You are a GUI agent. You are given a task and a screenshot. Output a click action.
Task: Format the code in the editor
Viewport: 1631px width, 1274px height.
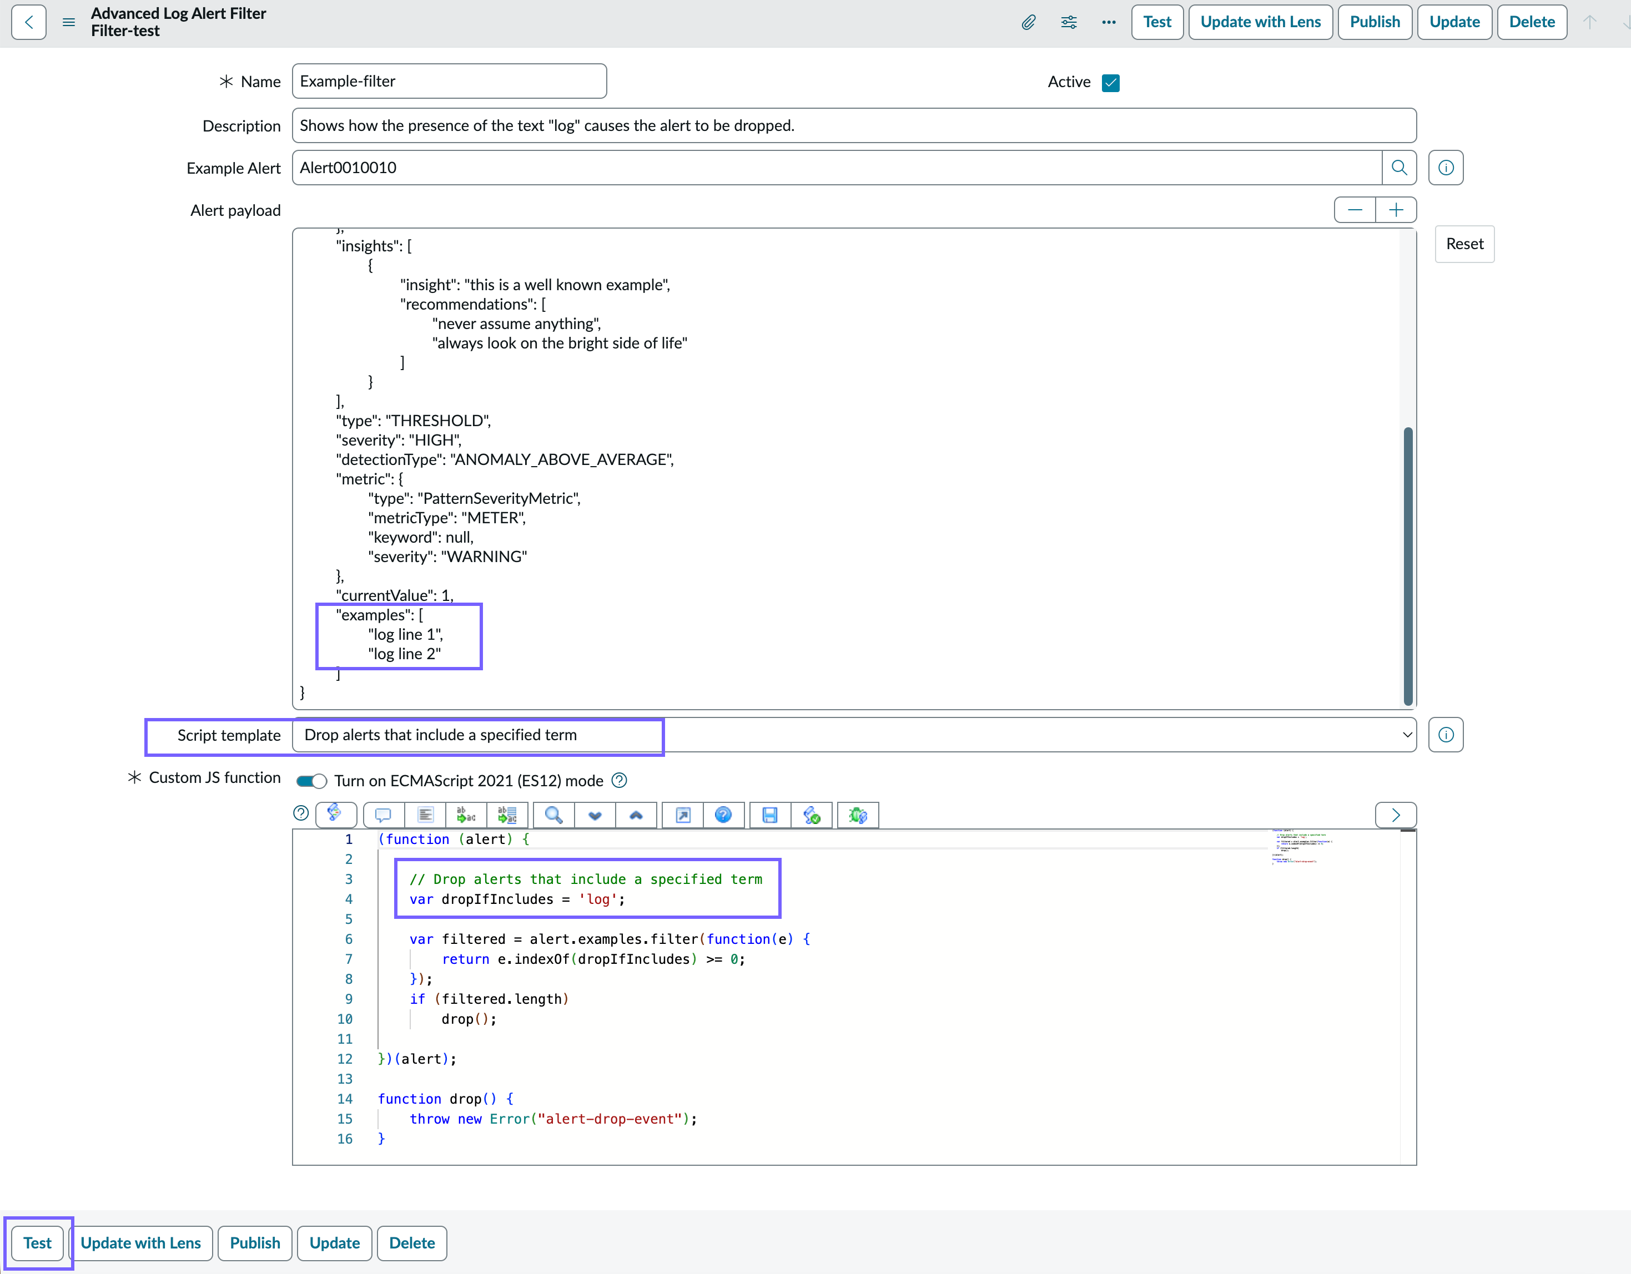point(425,815)
